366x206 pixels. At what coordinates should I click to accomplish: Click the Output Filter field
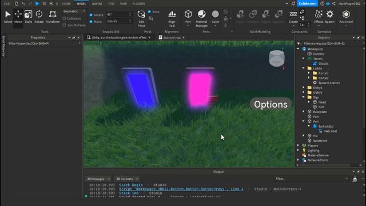(312, 179)
